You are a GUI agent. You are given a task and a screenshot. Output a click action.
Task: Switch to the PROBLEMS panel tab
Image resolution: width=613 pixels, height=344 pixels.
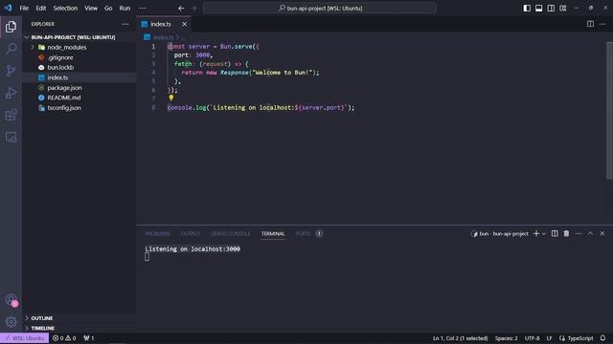click(x=157, y=233)
